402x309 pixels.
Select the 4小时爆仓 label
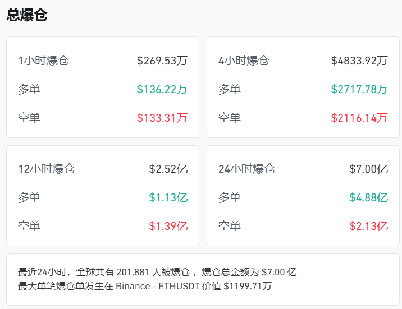pos(244,61)
